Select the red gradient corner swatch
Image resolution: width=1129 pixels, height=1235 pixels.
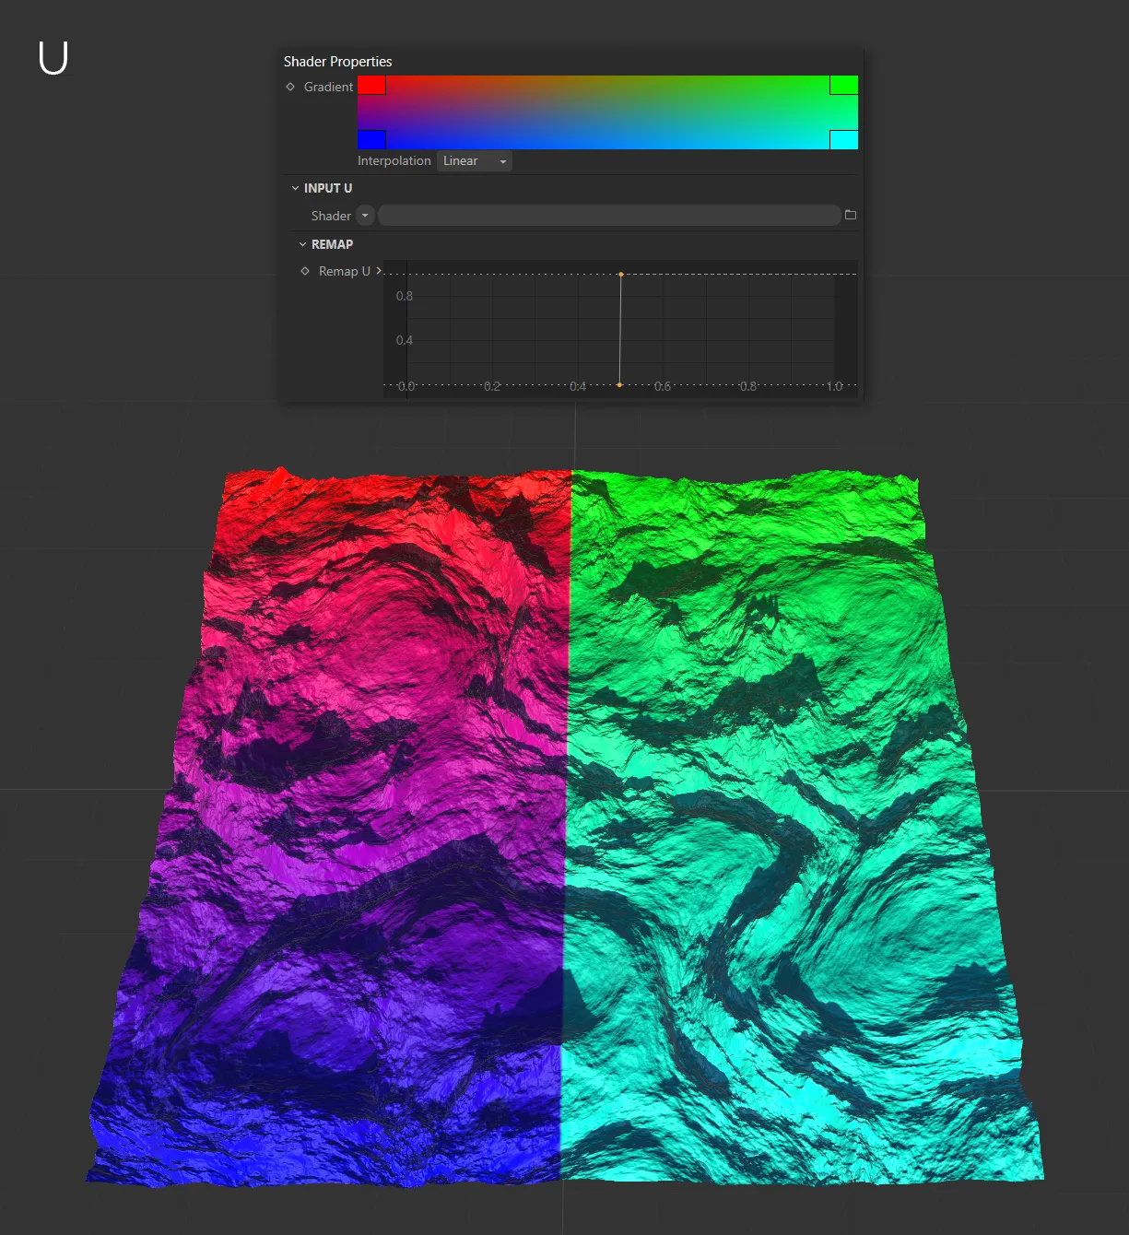[371, 86]
